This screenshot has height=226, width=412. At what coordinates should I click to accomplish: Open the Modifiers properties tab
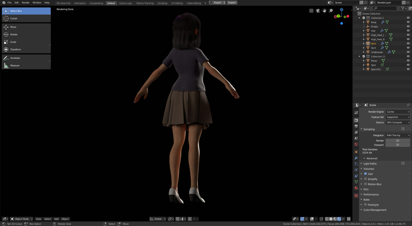point(356,158)
